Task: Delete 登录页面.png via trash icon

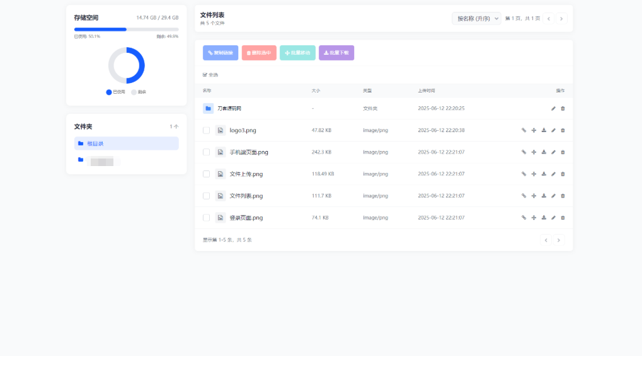Action: click(x=563, y=218)
